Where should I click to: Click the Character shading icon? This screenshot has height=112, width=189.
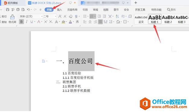[x=77, y=22]
